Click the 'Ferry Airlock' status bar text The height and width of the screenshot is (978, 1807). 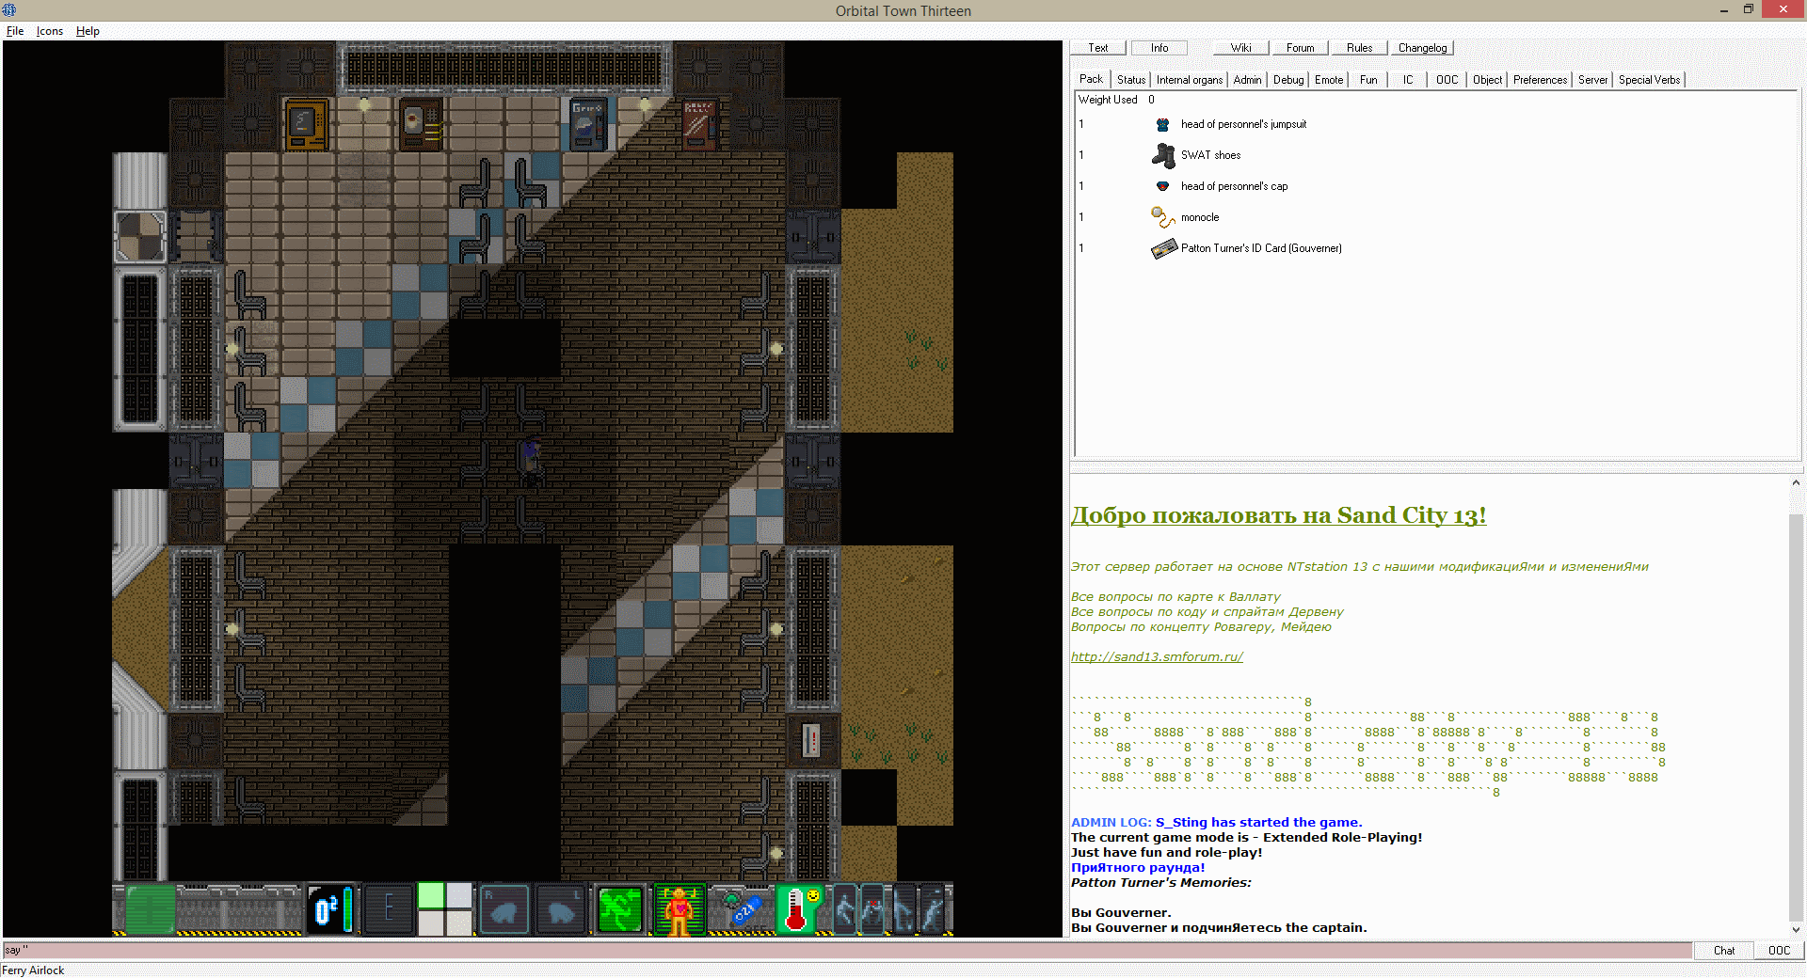pyautogui.click(x=33, y=970)
